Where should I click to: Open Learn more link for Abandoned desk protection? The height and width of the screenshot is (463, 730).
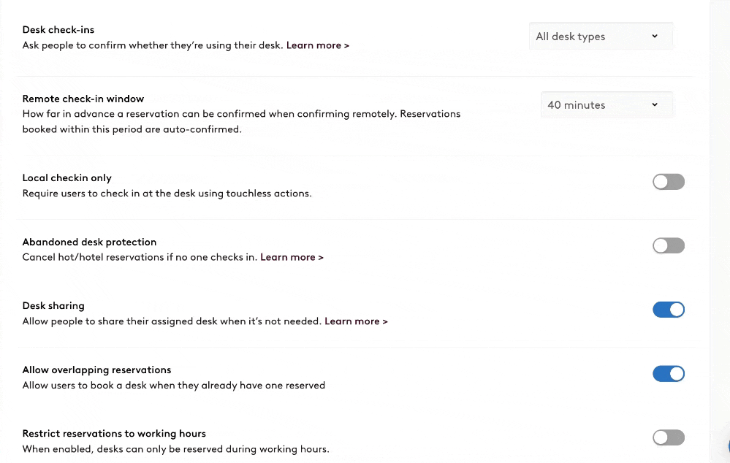point(292,257)
